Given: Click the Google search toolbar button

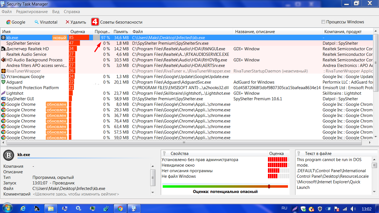Looking at the screenshot, I should [x=16, y=22].
